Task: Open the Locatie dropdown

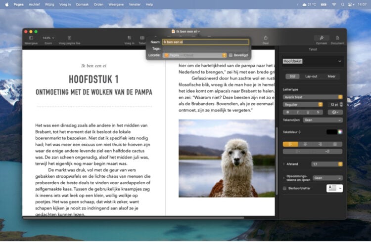Action: pos(194,55)
